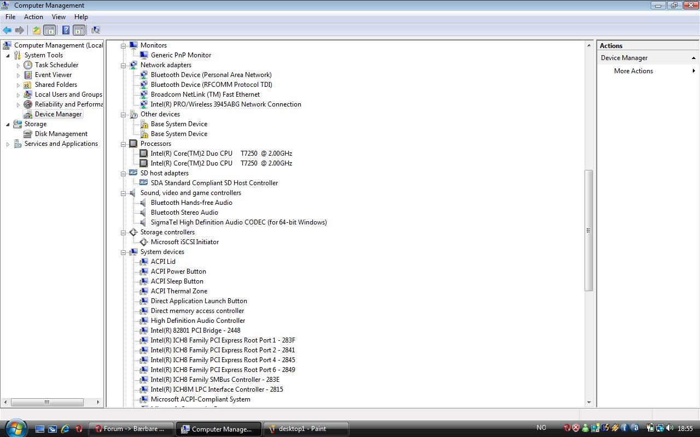
Task: Select Bluetooth Hands-free Audio entry
Action: tap(191, 203)
